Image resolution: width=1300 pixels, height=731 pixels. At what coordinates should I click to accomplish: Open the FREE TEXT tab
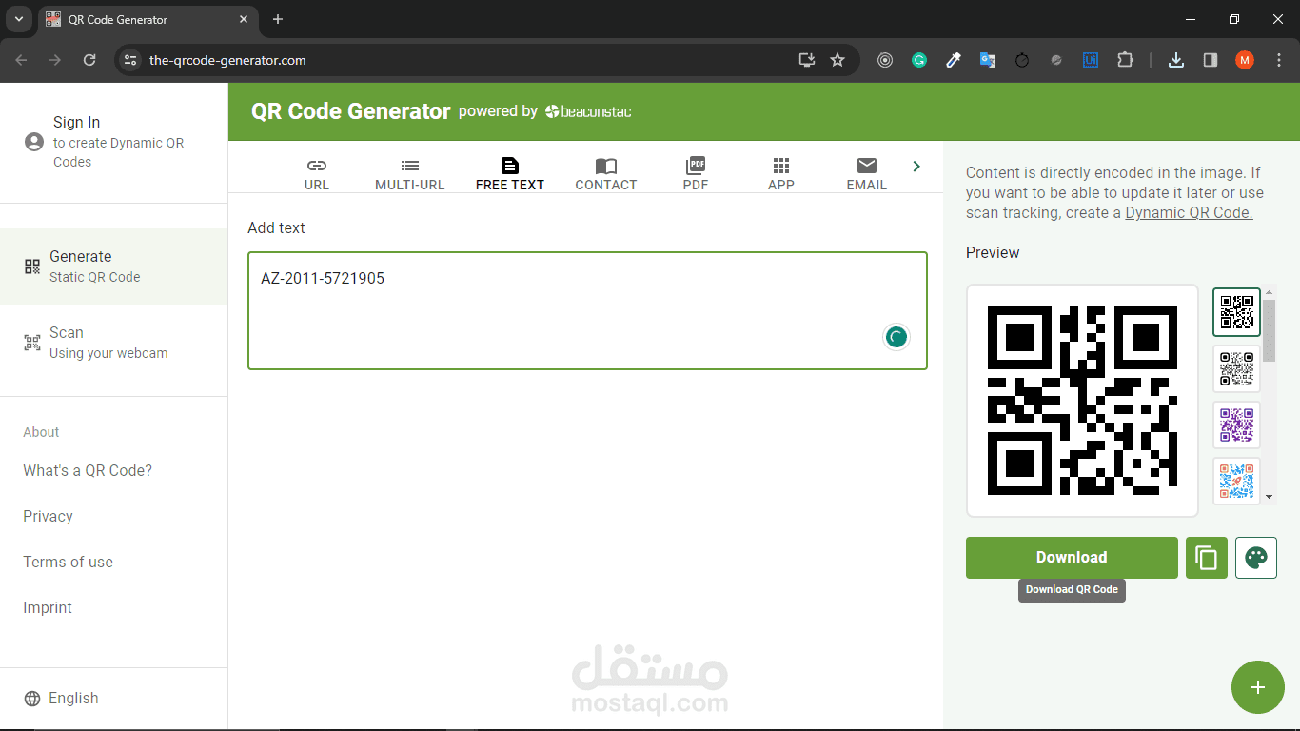tap(510, 174)
